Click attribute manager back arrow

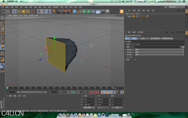[167, 32]
